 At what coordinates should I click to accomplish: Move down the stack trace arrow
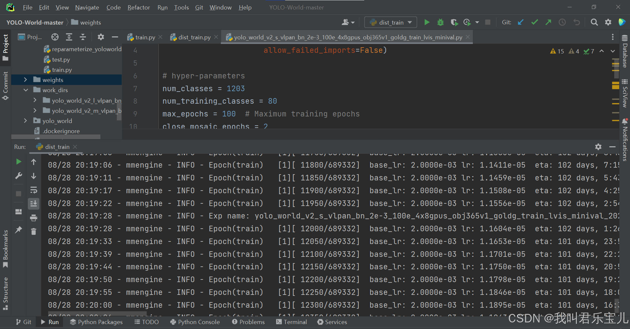33,176
